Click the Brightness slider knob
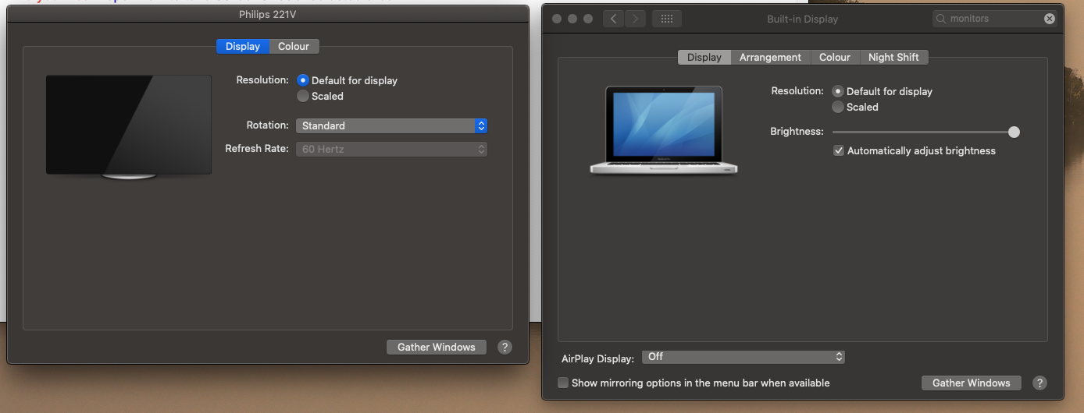 point(1014,132)
